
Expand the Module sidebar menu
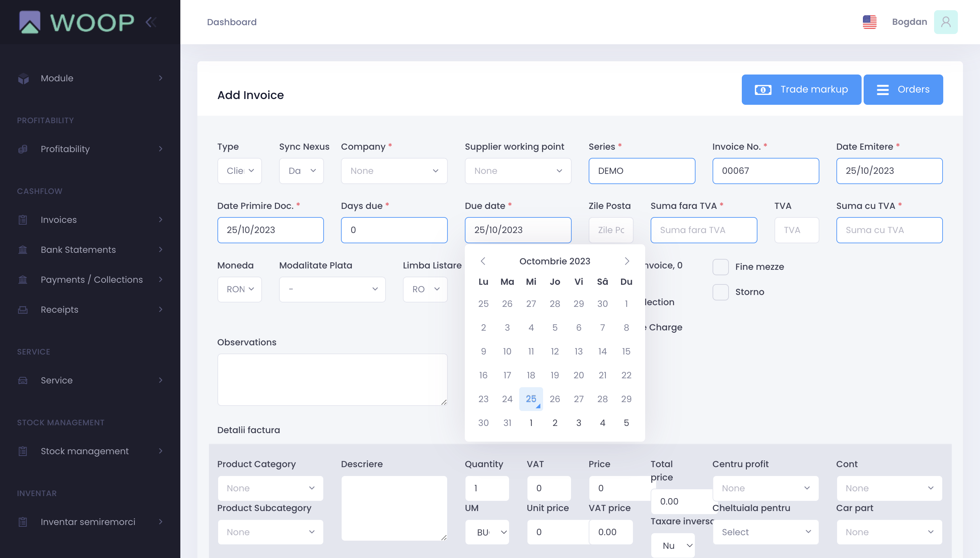(161, 78)
